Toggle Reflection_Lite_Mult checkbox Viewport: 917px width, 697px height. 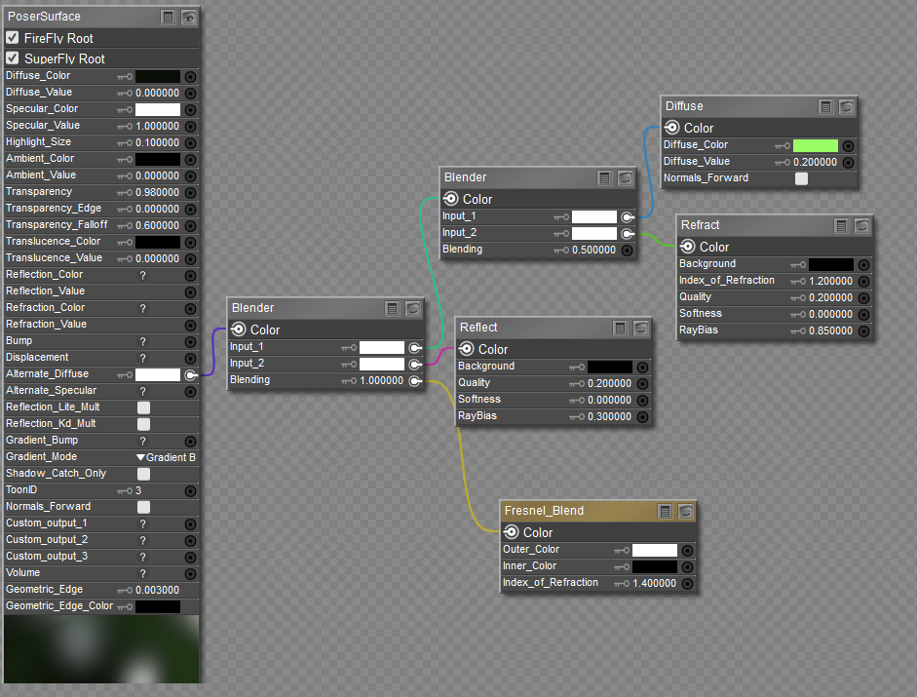pyautogui.click(x=143, y=407)
